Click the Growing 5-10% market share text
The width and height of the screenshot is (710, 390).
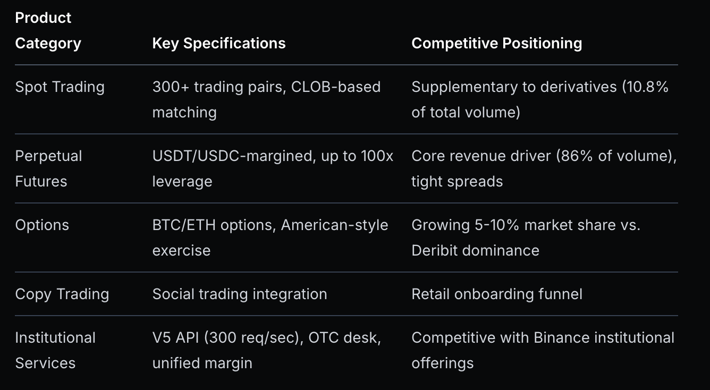[x=526, y=225]
